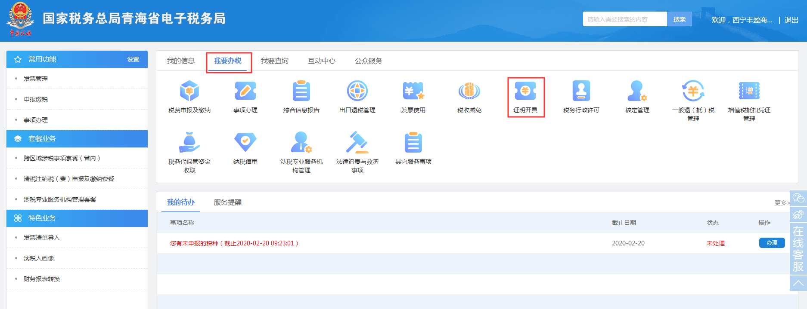
Task: Open 其它服务事项 icon
Action: point(413,143)
